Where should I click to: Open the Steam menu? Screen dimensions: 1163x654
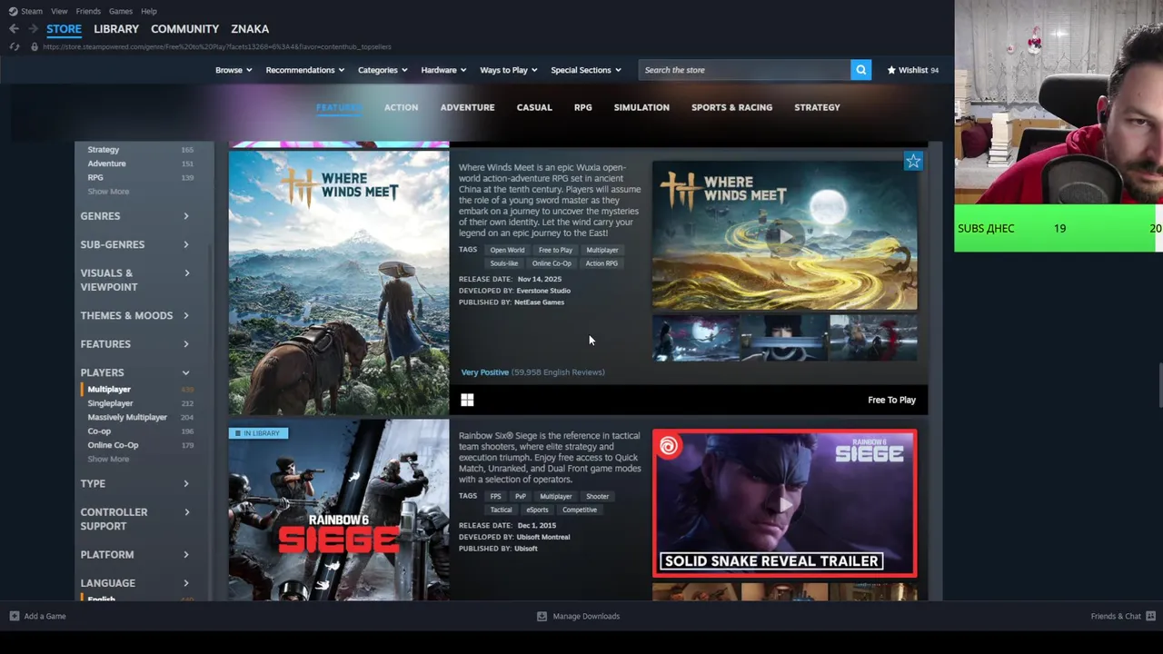pos(31,11)
